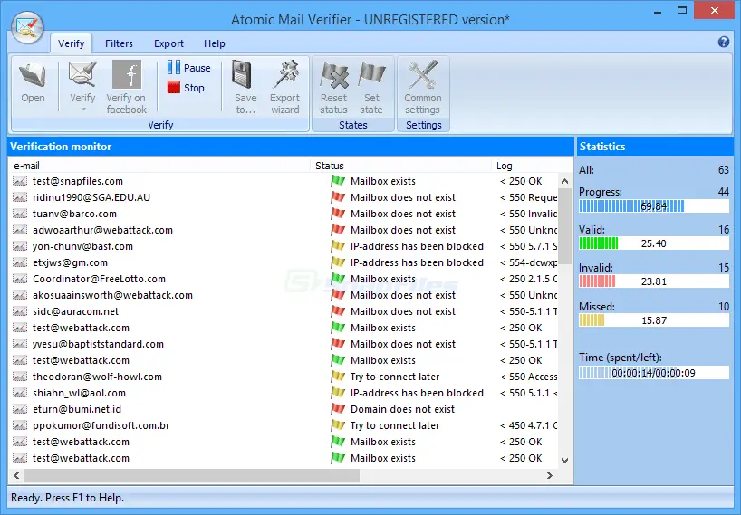This screenshot has height=515, width=741.
Task: Select akosuaainsworth@webattack.com email
Action: point(112,295)
